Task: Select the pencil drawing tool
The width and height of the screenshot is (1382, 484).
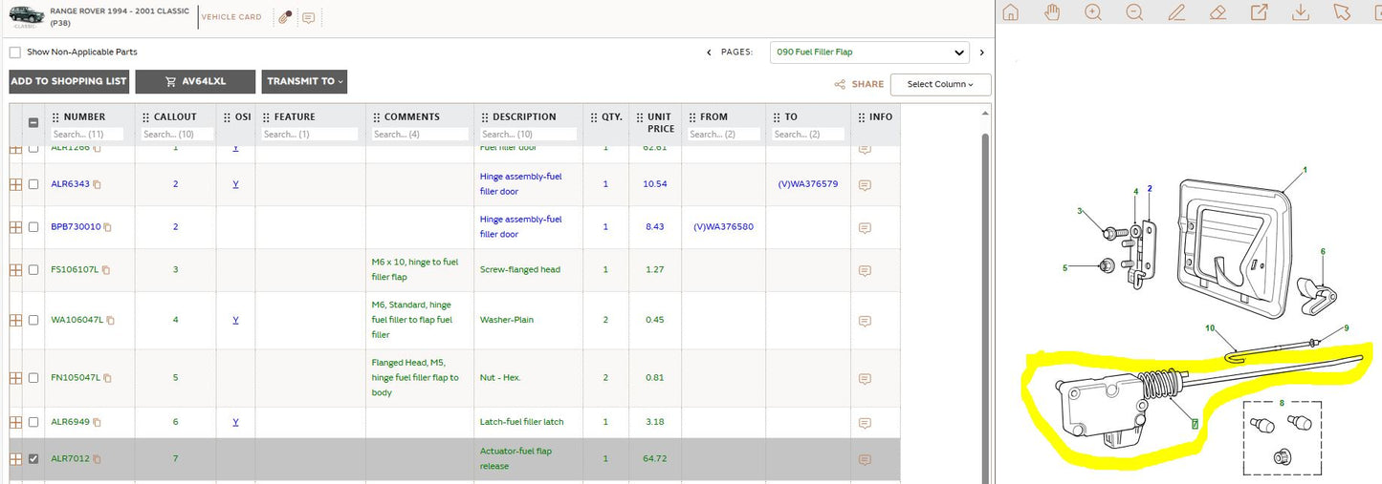Action: (1176, 12)
